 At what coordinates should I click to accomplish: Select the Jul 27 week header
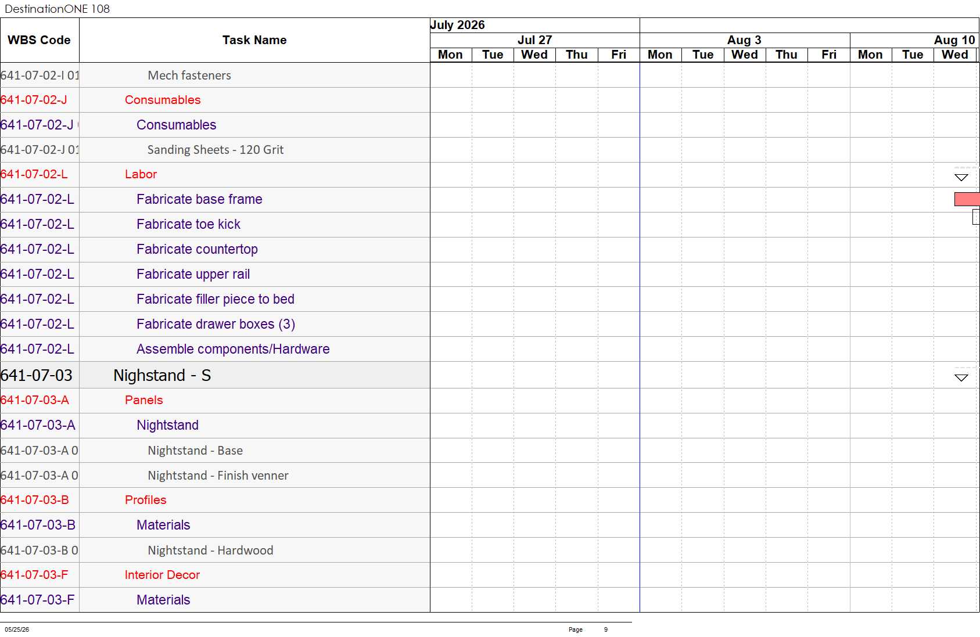534,40
